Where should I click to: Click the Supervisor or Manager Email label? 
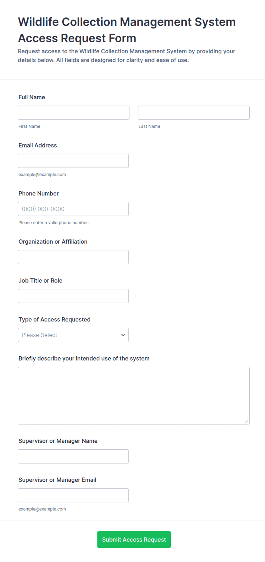click(x=57, y=480)
